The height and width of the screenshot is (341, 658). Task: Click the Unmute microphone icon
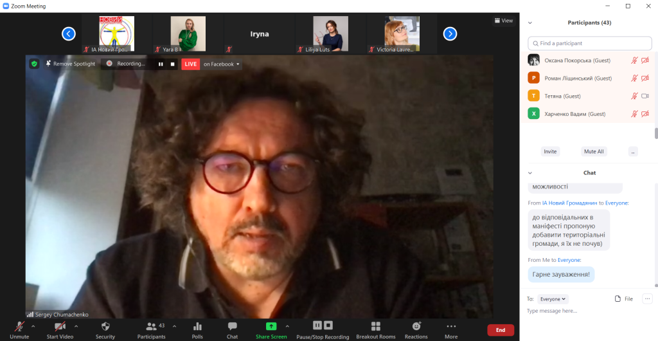pyautogui.click(x=19, y=326)
